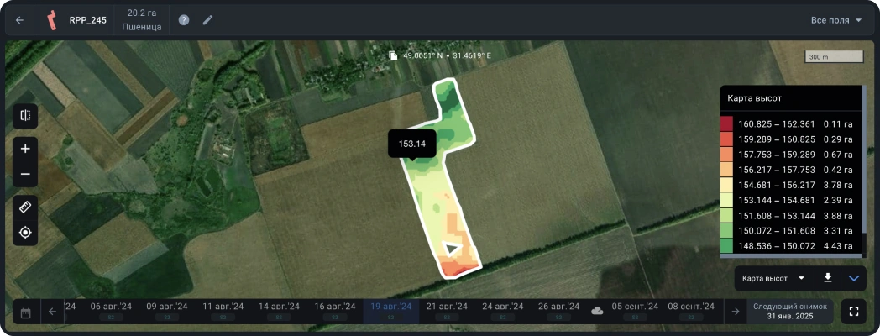
Task: Open the 'Карта высот' layer dropdown
Action: pos(773,278)
